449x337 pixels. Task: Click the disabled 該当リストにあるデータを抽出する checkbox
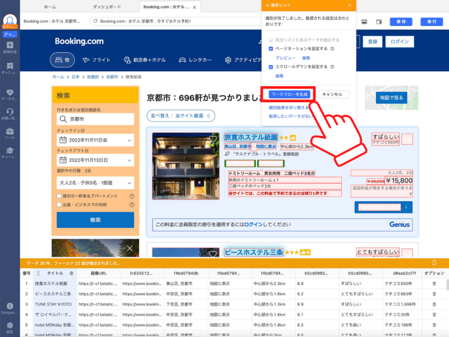[271, 40]
